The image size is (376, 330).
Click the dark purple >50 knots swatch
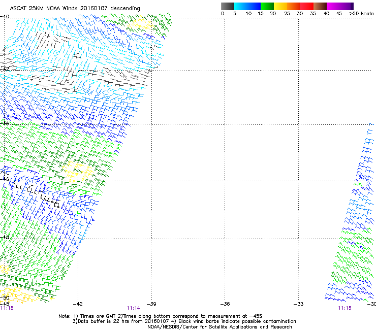point(352,6)
